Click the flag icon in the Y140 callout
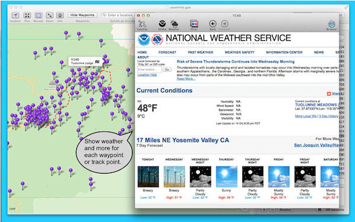355x222 pixels. (x=98, y=61)
